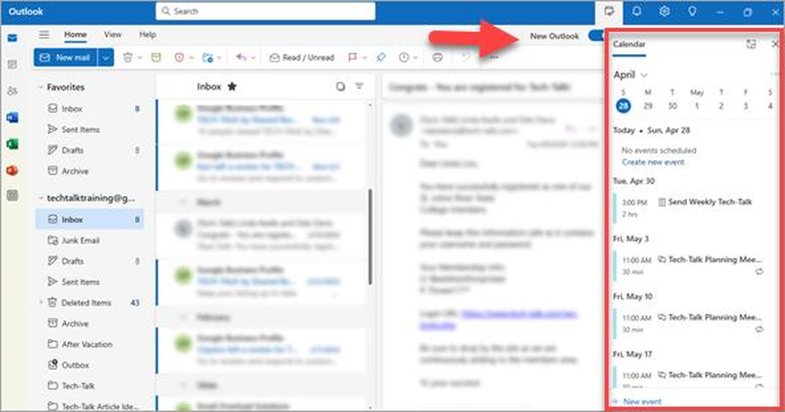The height and width of the screenshot is (412, 785).
Task: Click the Read / Unread button
Action: click(302, 58)
